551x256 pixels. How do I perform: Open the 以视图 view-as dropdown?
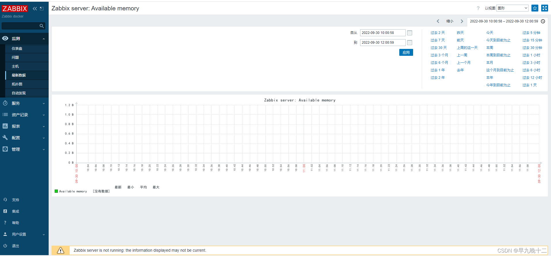(x=512, y=8)
